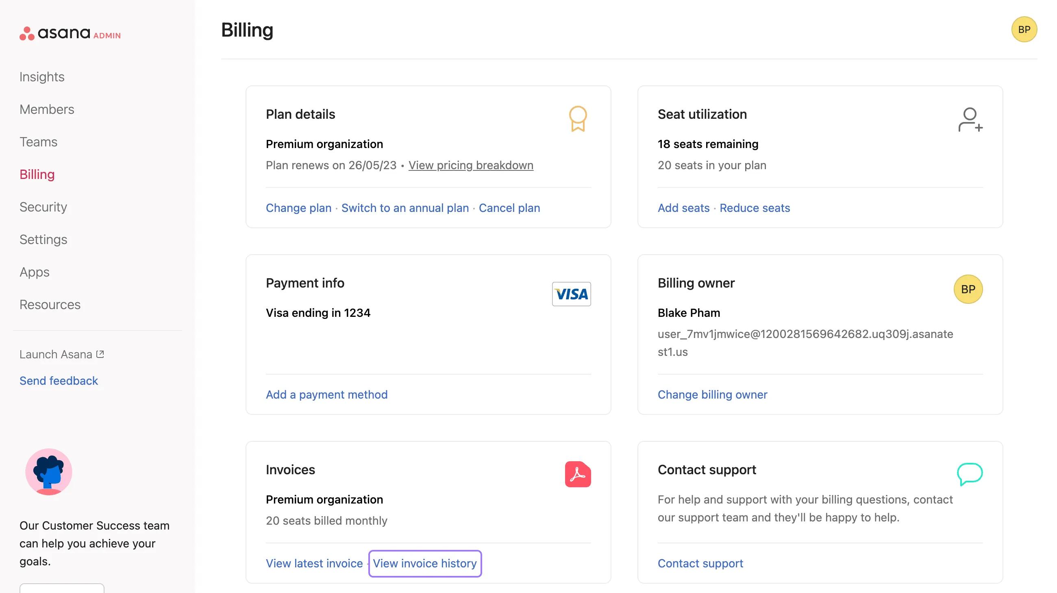
Task: Select Switch to an annual plan
Action: coord(405,208)
